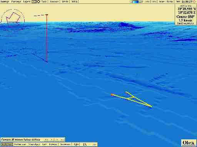The height and width of the screenshot is (147, 197).
Task: Toggle the Light option in bottom bar
Action: click(76, 144)
